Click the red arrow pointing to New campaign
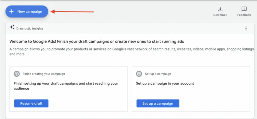The height and width of the screenshot is (119, 257). (72, 11)
